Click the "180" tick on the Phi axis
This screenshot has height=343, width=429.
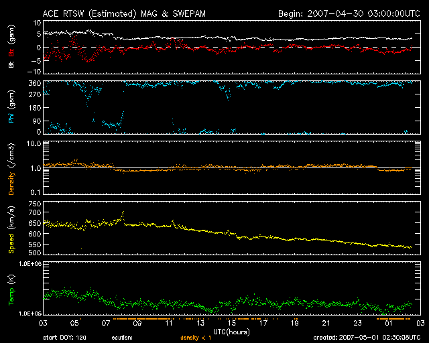[x=35, y=108]
